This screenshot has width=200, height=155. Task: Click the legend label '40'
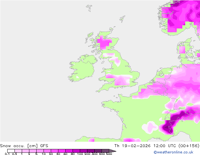pyautogui.click(x=58, y=154)
